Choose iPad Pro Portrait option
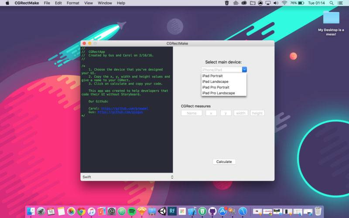 [224, 88]
